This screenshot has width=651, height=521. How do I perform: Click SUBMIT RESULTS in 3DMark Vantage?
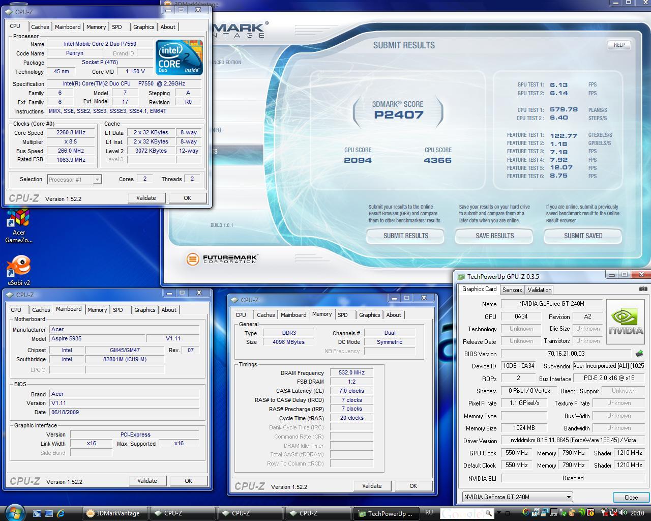point(405,236)
